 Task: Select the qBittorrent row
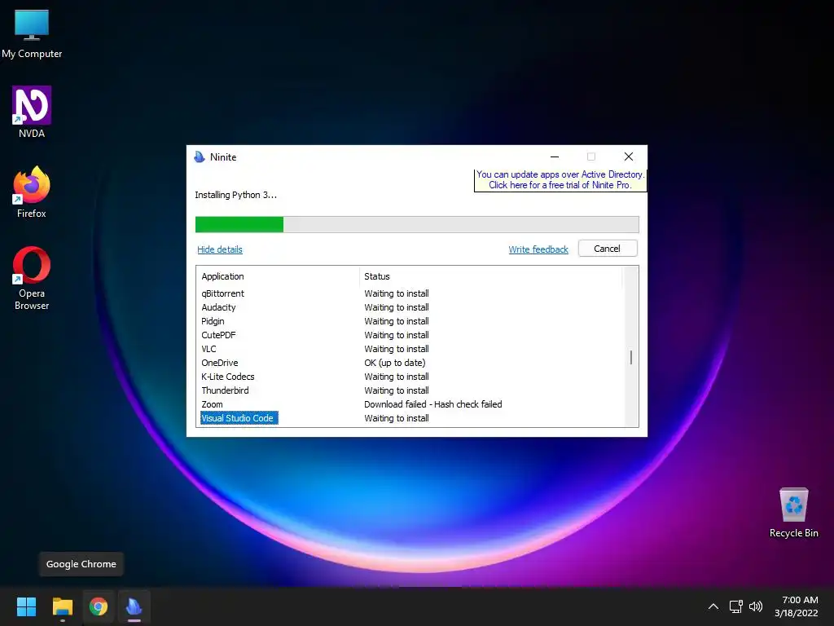(410, 293)
